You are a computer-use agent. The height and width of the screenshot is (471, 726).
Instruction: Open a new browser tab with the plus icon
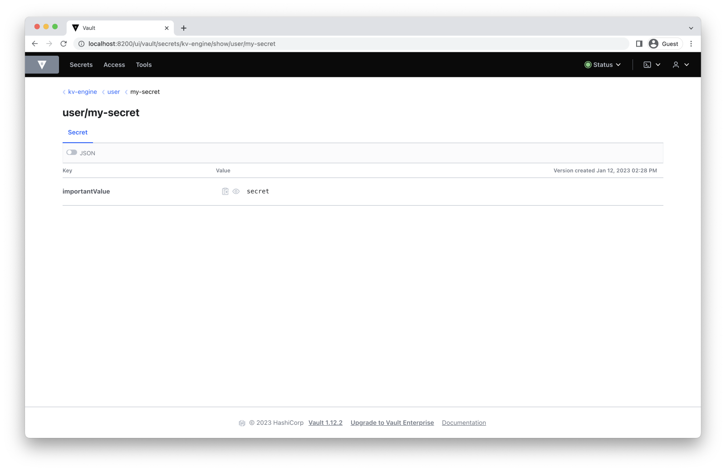pos(184,28)
